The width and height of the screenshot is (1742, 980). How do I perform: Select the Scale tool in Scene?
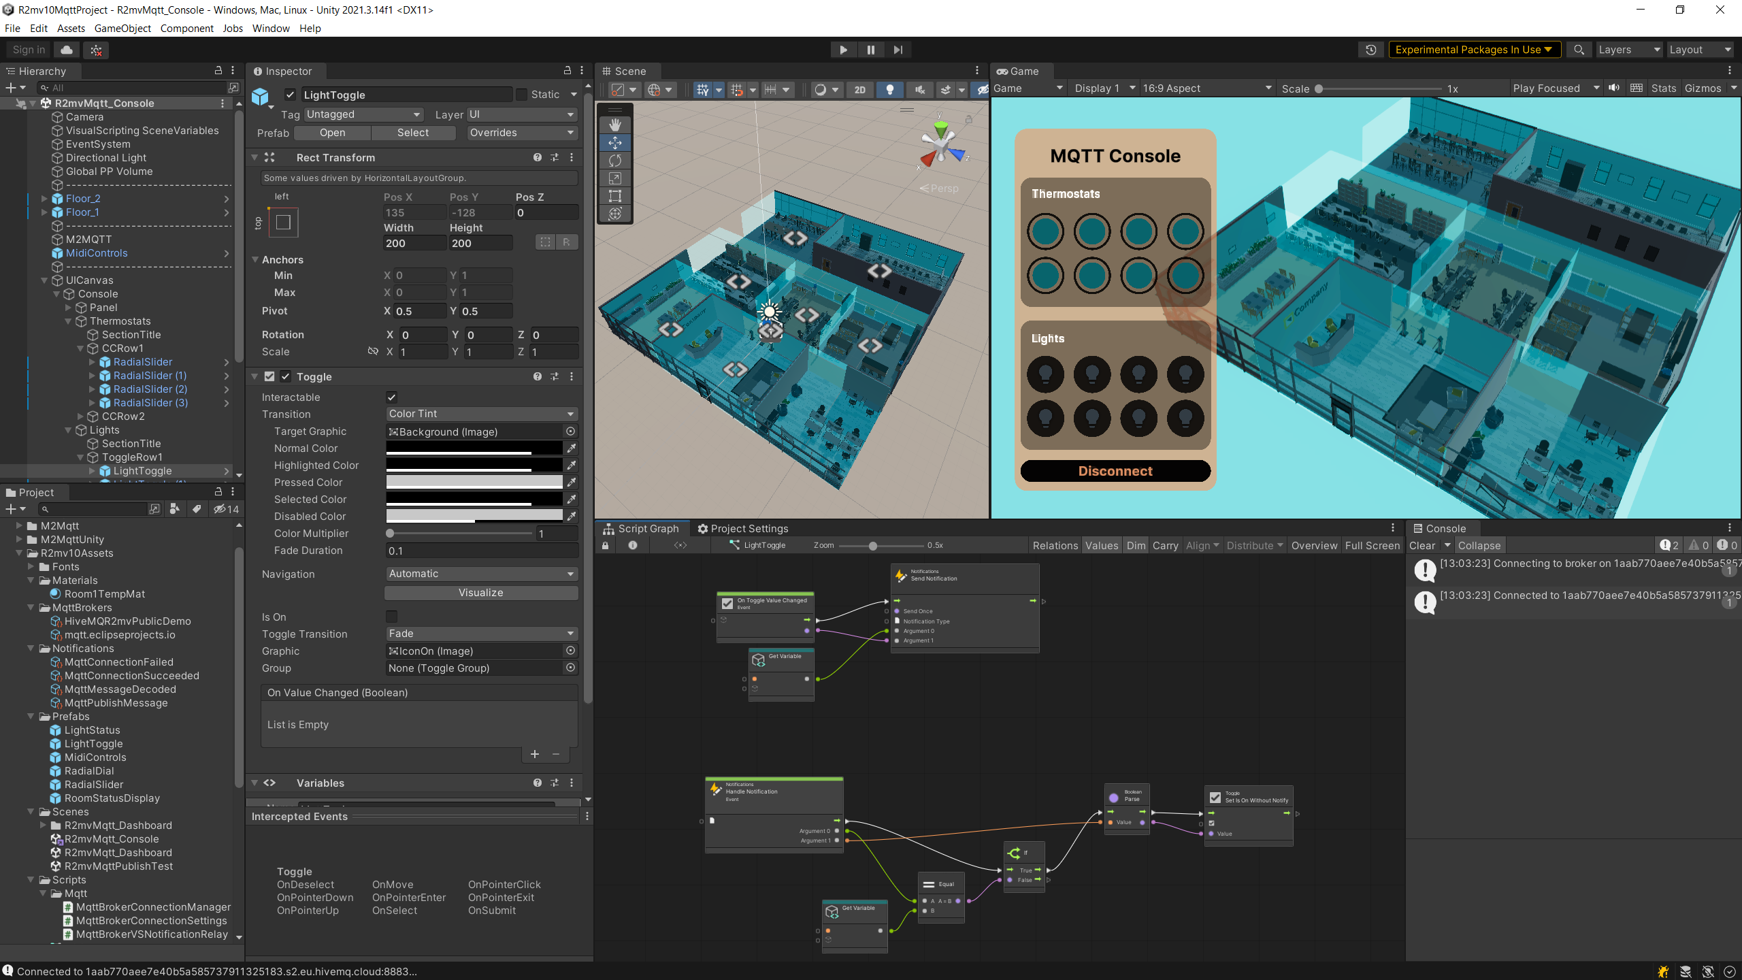tap(615, 178)
